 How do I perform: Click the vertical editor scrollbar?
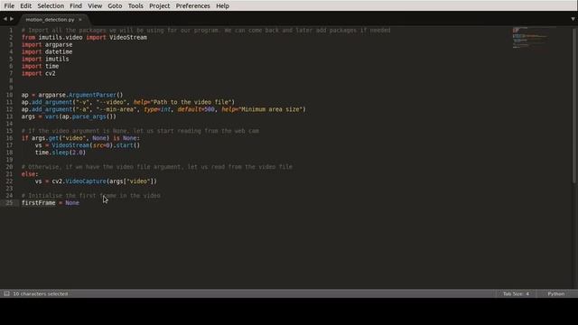point(574,105)
